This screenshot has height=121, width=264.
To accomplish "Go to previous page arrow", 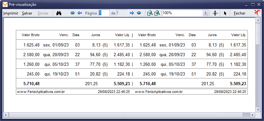I will [x=80, y=13].
